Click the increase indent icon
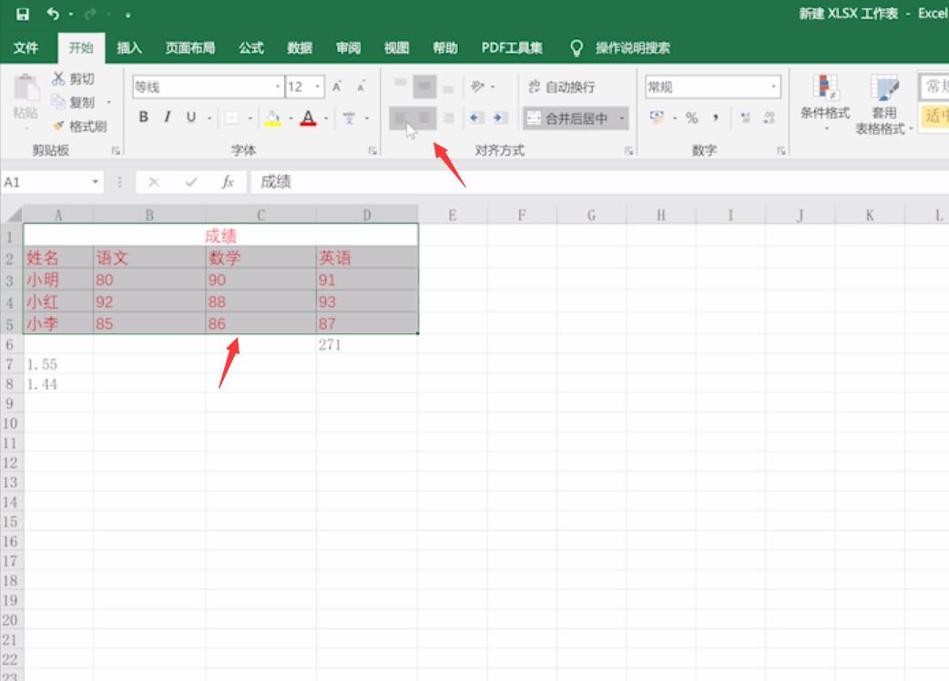 (500, 118)
